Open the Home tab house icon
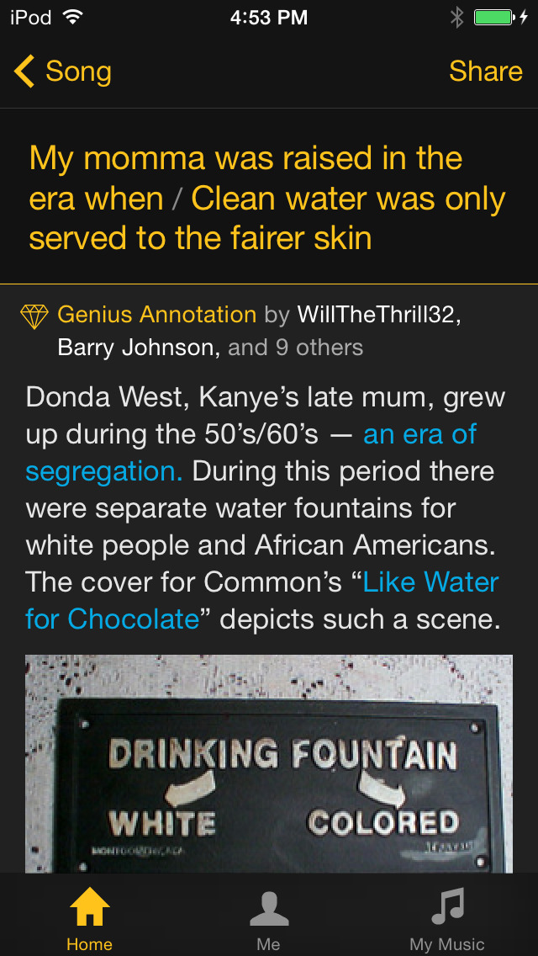Image resolution: width=538 pixels, height=956 pixels. (x=90, y=907)
